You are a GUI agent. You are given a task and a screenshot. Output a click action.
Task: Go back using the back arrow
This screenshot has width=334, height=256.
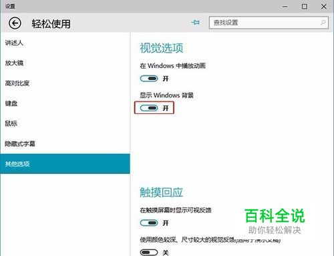click(15, 23)
